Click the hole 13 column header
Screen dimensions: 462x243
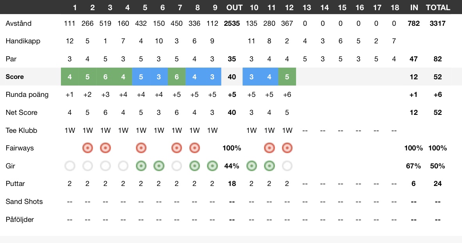coord(307,8)
